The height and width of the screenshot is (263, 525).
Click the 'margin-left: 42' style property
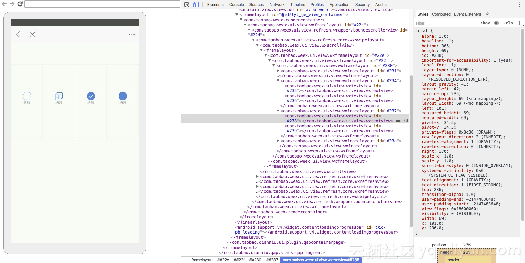click(441, 89)
